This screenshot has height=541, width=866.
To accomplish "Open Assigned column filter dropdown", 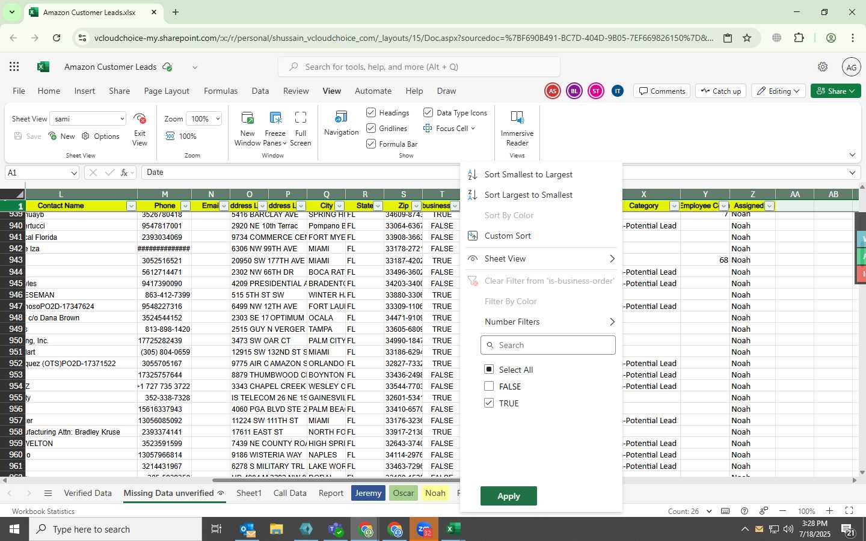I will (x=769, y=206).
